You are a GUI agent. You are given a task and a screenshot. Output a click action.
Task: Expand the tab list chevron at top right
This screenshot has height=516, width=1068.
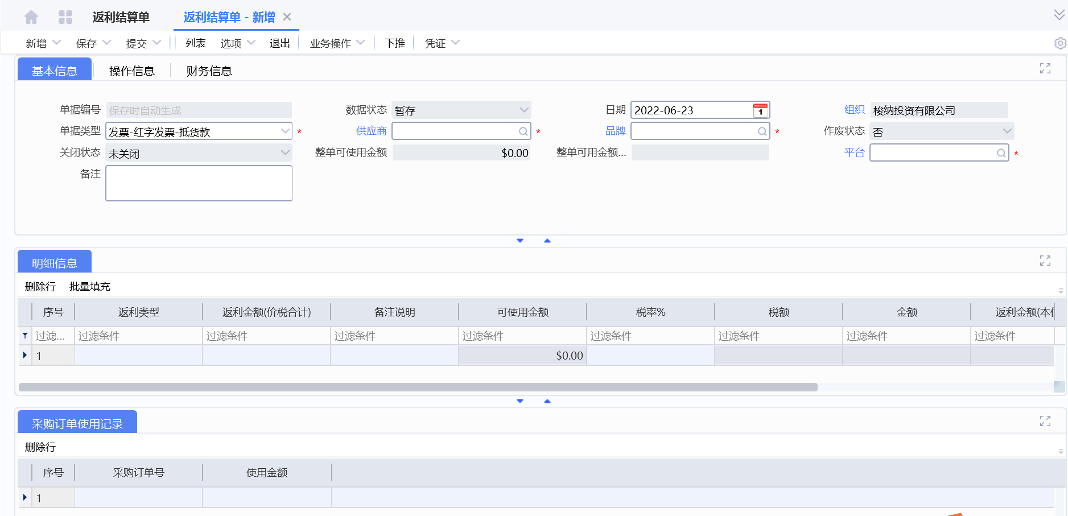click(1059, 15)
